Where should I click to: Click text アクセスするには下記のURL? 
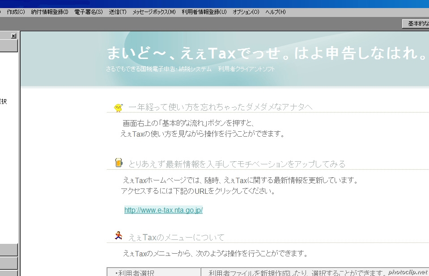pyautogui.click(x=198, y=191)
